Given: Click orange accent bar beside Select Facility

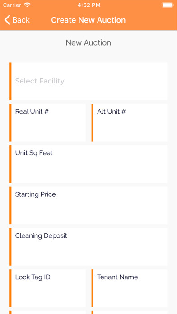Looking at the screenshot, I should (x=10, y=81).
